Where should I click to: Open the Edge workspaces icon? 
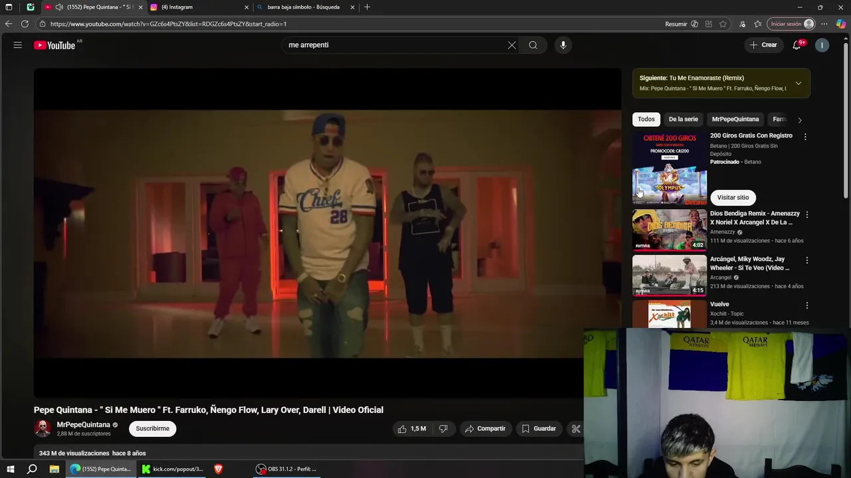point(31,7)
